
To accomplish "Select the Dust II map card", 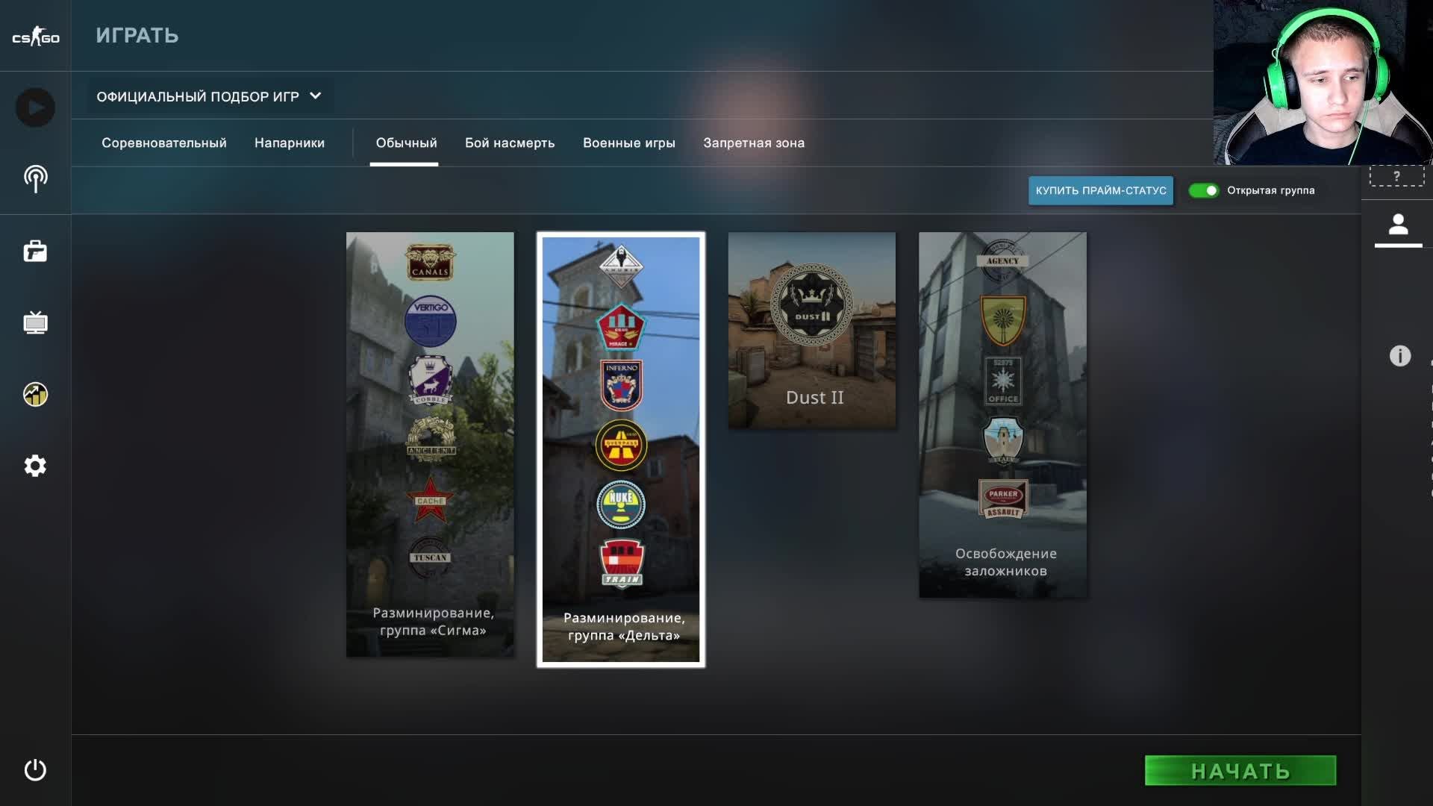I will tap(811, 330).
